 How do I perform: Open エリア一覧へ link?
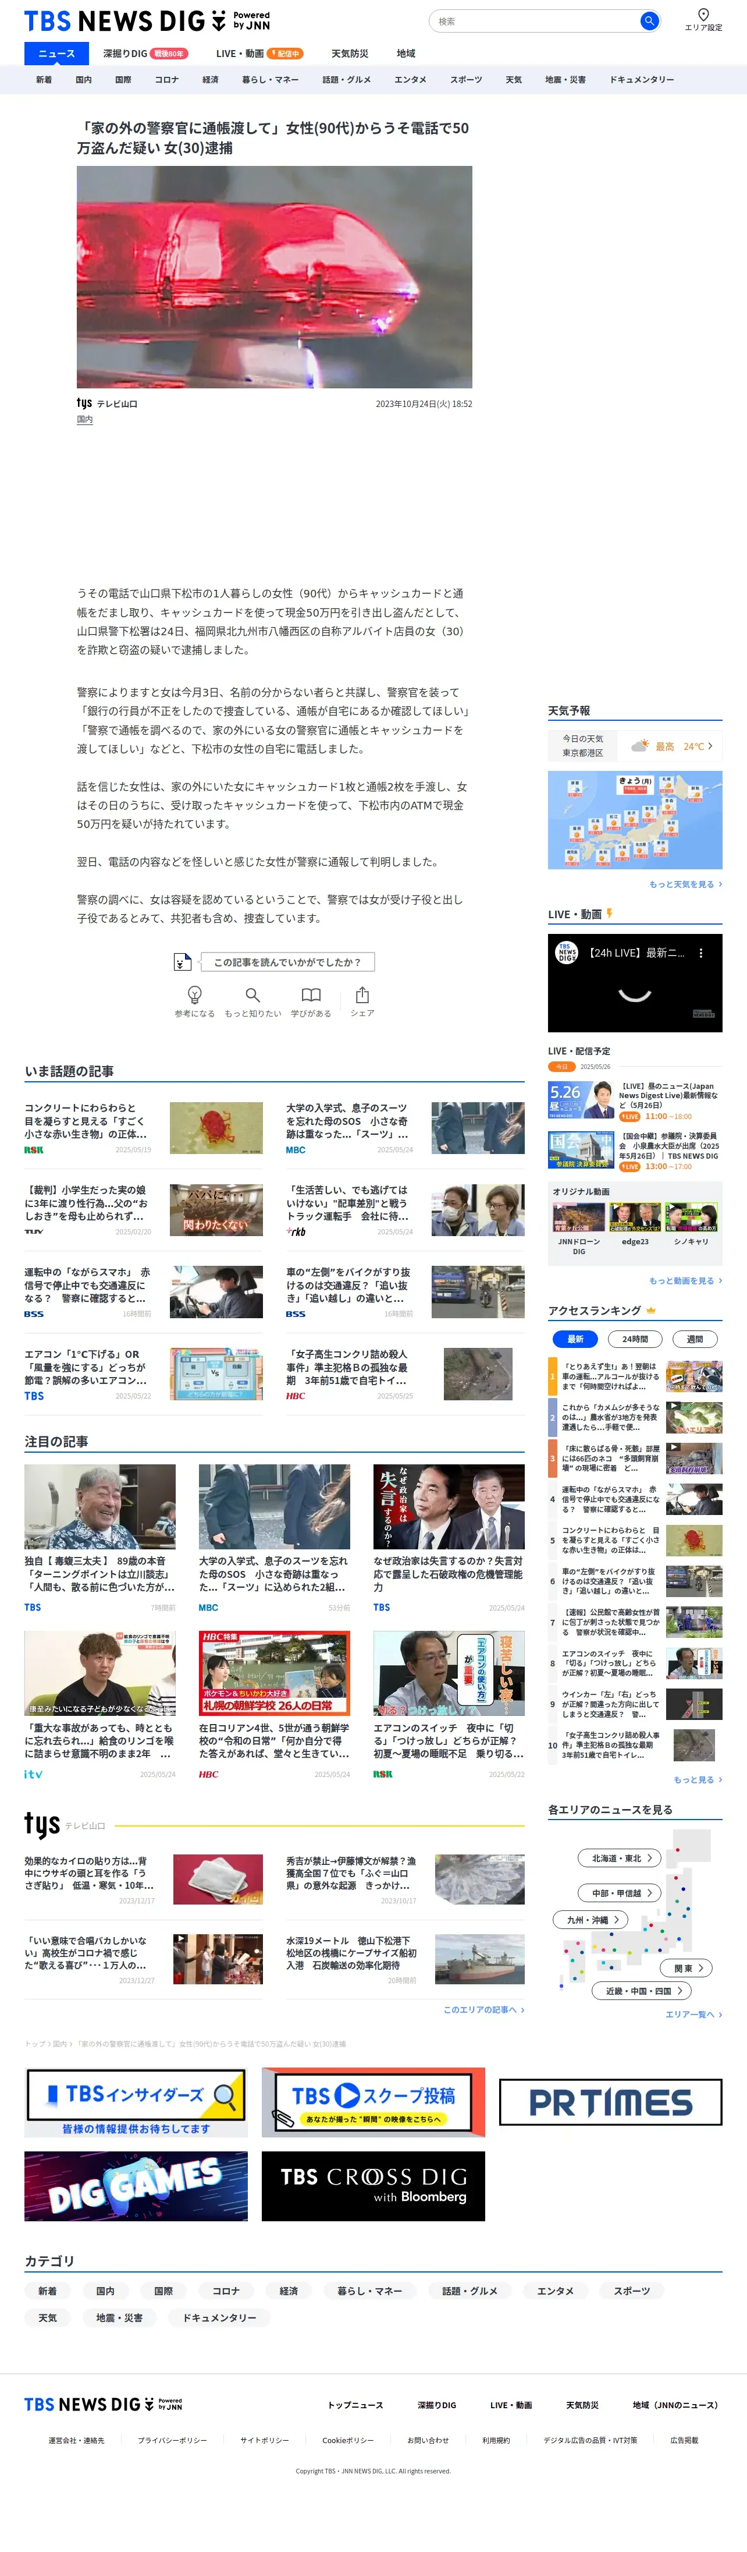click(693, 2014)
